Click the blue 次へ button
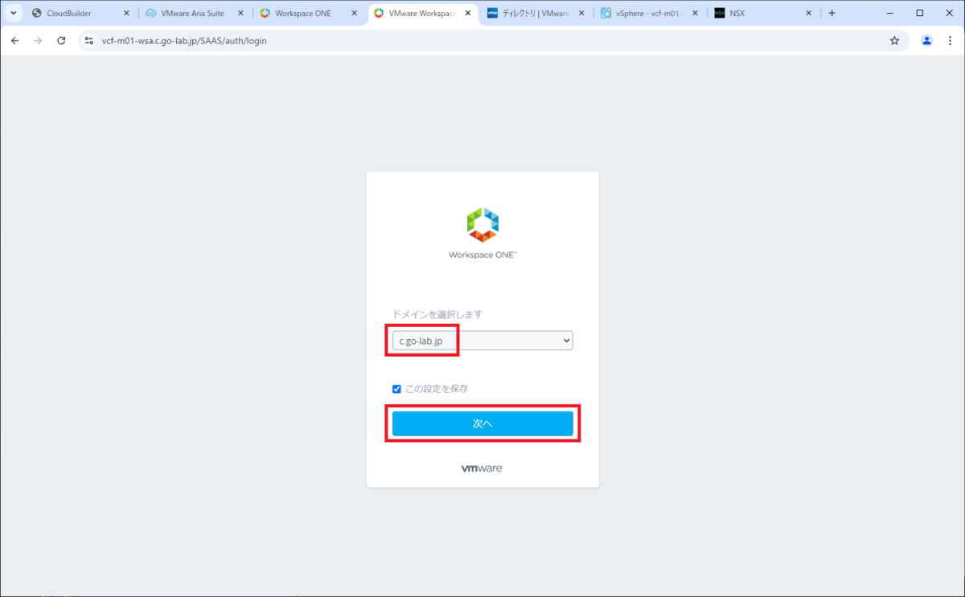 pyautogui.click(x=482, y=423)
